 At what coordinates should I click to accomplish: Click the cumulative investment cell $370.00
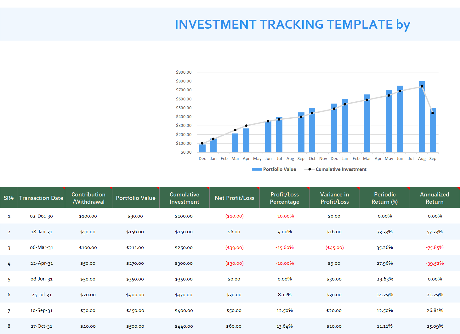(x=184, y=295)
